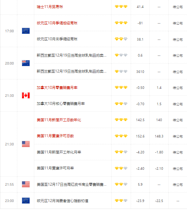
Task: Click importance rating for 欧元区12月消费者信心指数初值
Action: click(x=121, y=201)
